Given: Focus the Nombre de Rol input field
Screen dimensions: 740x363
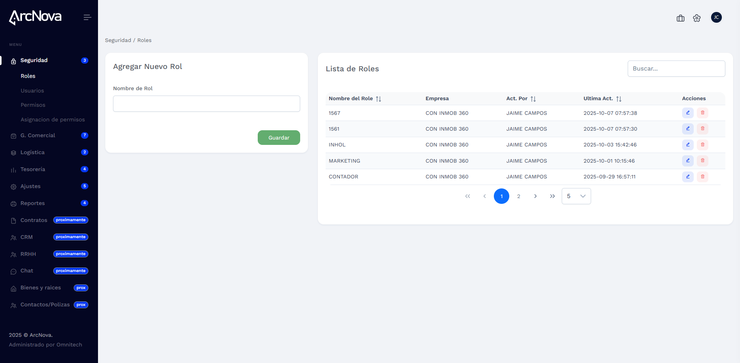Looking at the screenshot, I should (206, 104).
